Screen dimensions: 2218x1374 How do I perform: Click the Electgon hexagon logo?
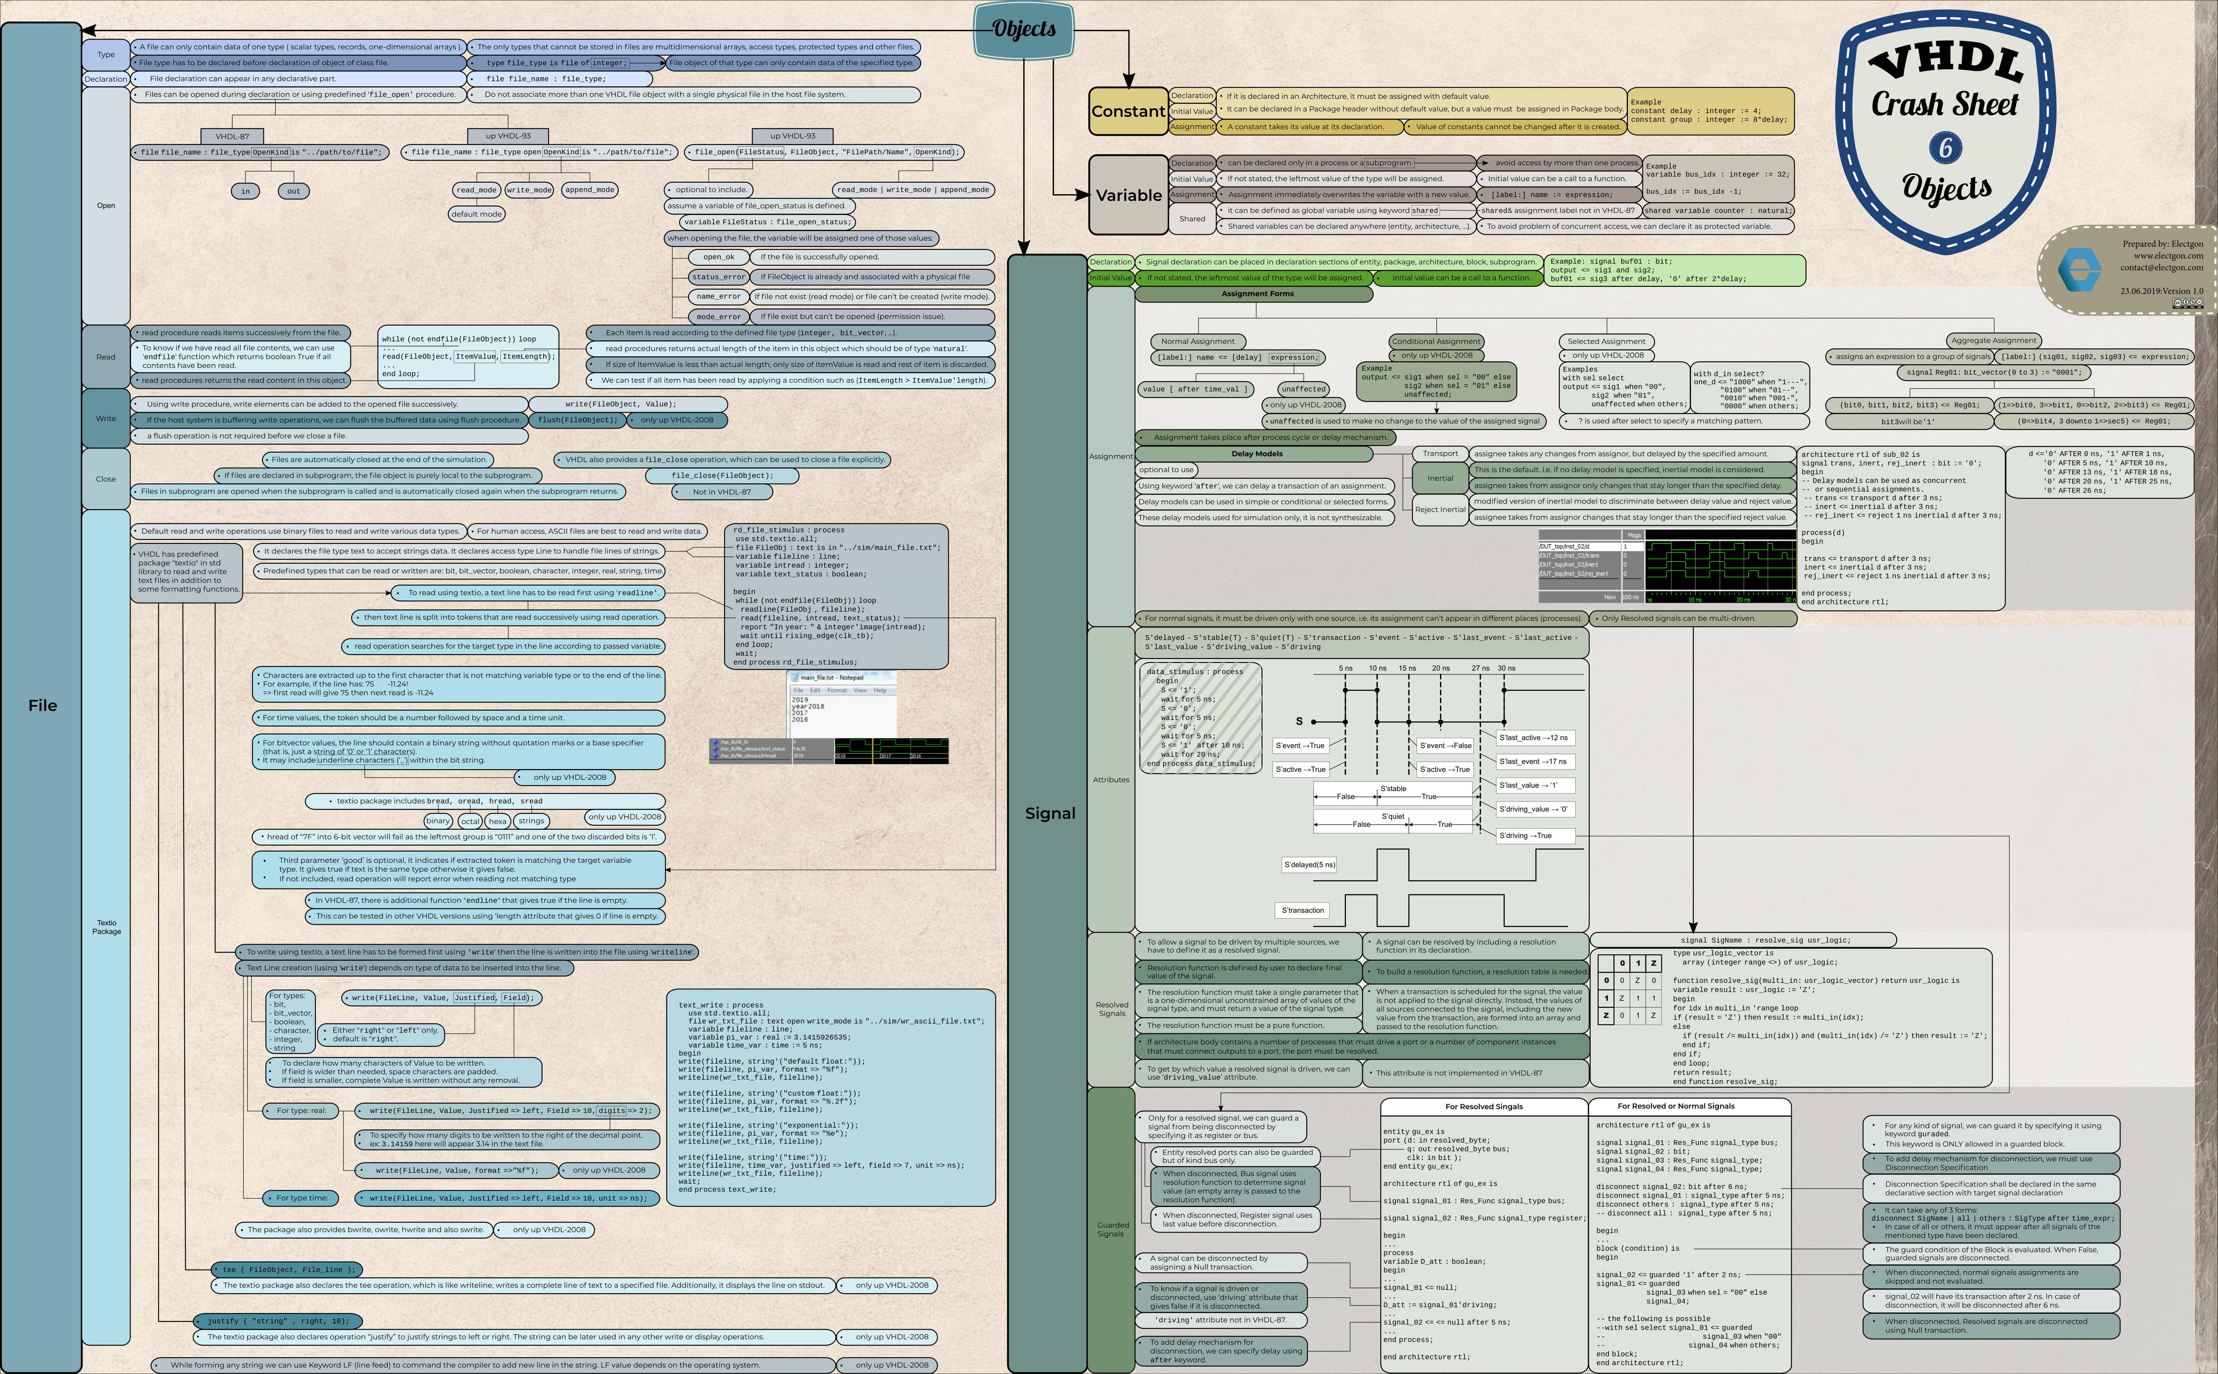tap(2080, 270)
